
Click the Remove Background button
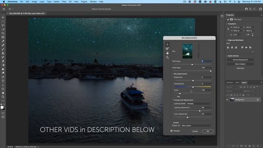[x=240, y=60]
